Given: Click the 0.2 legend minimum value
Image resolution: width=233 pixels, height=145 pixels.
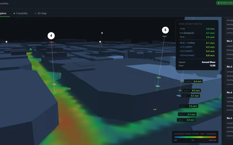Looking at the screenshot, I should (176, 140).
